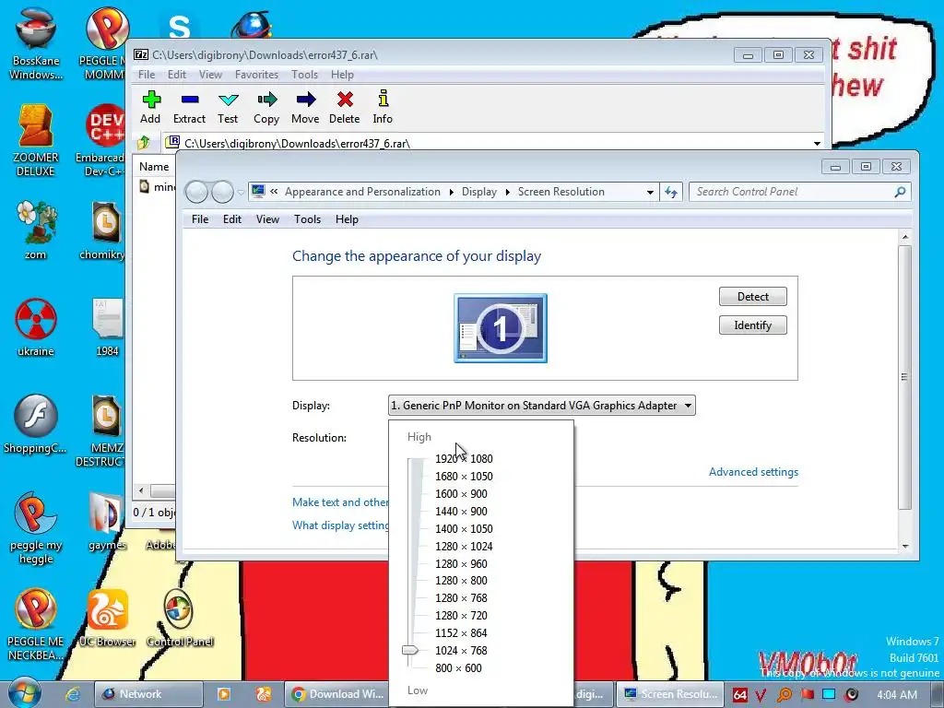
Task: Open recent pages dropdown next to nav buttons
Action: click(241, 193)
